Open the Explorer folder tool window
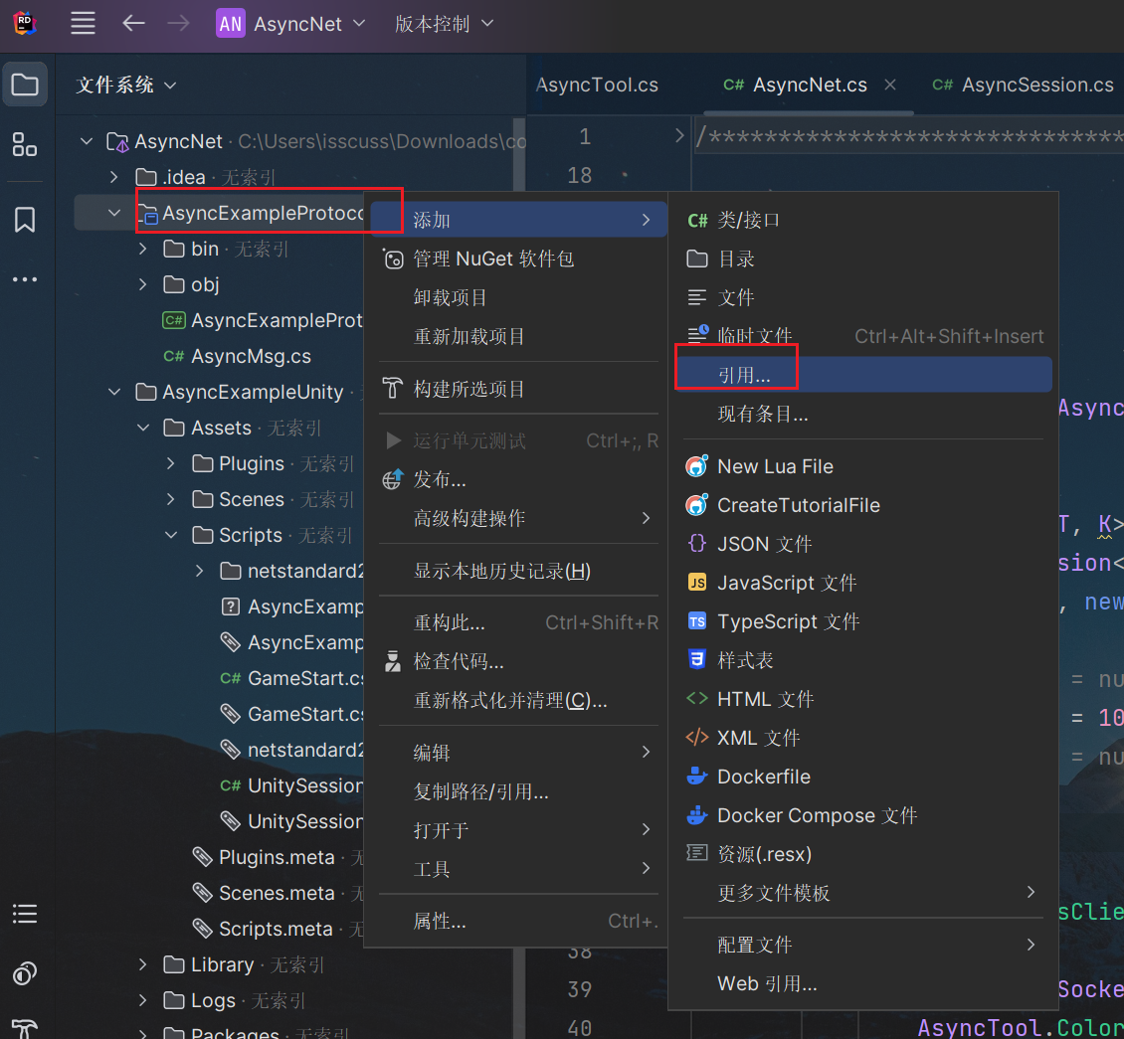Screen dimensions: 1124x1039 25,85
